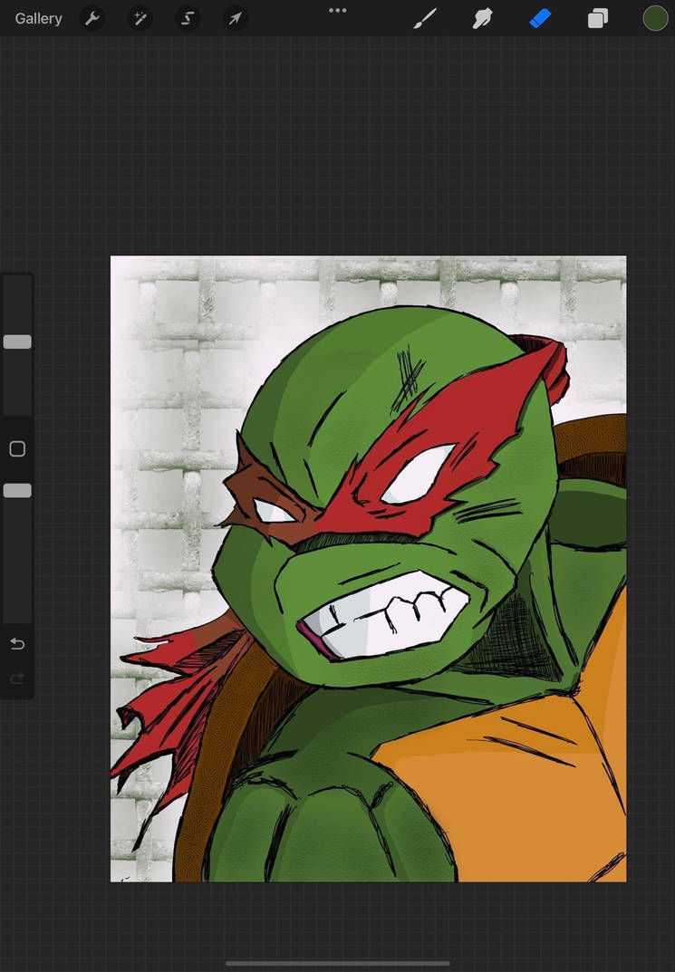Select the Eraser tool
Viewport: 675px width, 972px height.
pos(540,19)
